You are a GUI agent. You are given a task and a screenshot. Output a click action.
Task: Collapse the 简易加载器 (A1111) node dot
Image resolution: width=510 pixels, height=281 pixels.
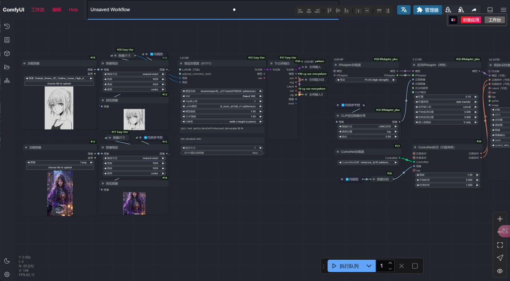tap(181, 63)
